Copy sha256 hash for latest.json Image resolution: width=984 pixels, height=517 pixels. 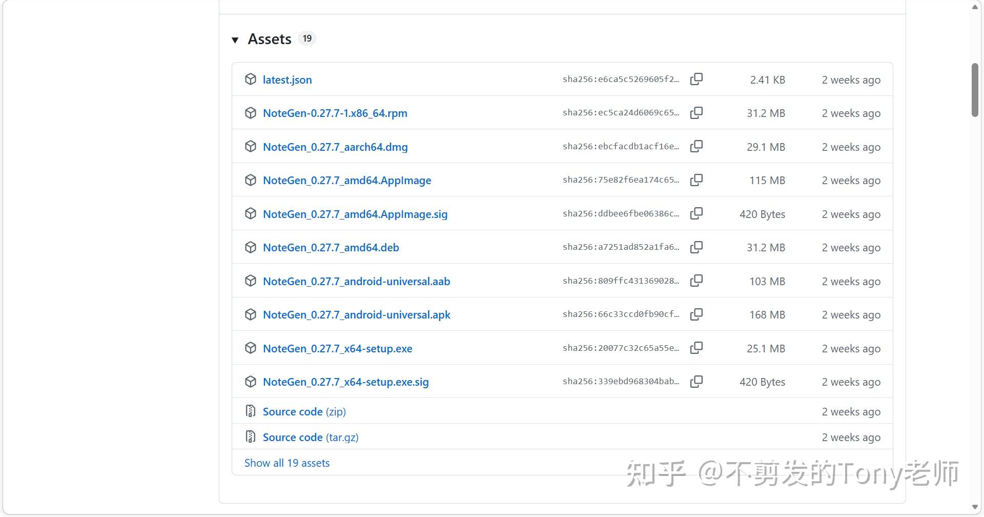click(x=696, y=79)
